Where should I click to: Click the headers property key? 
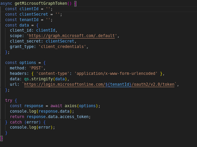click(x=18, y=73)
